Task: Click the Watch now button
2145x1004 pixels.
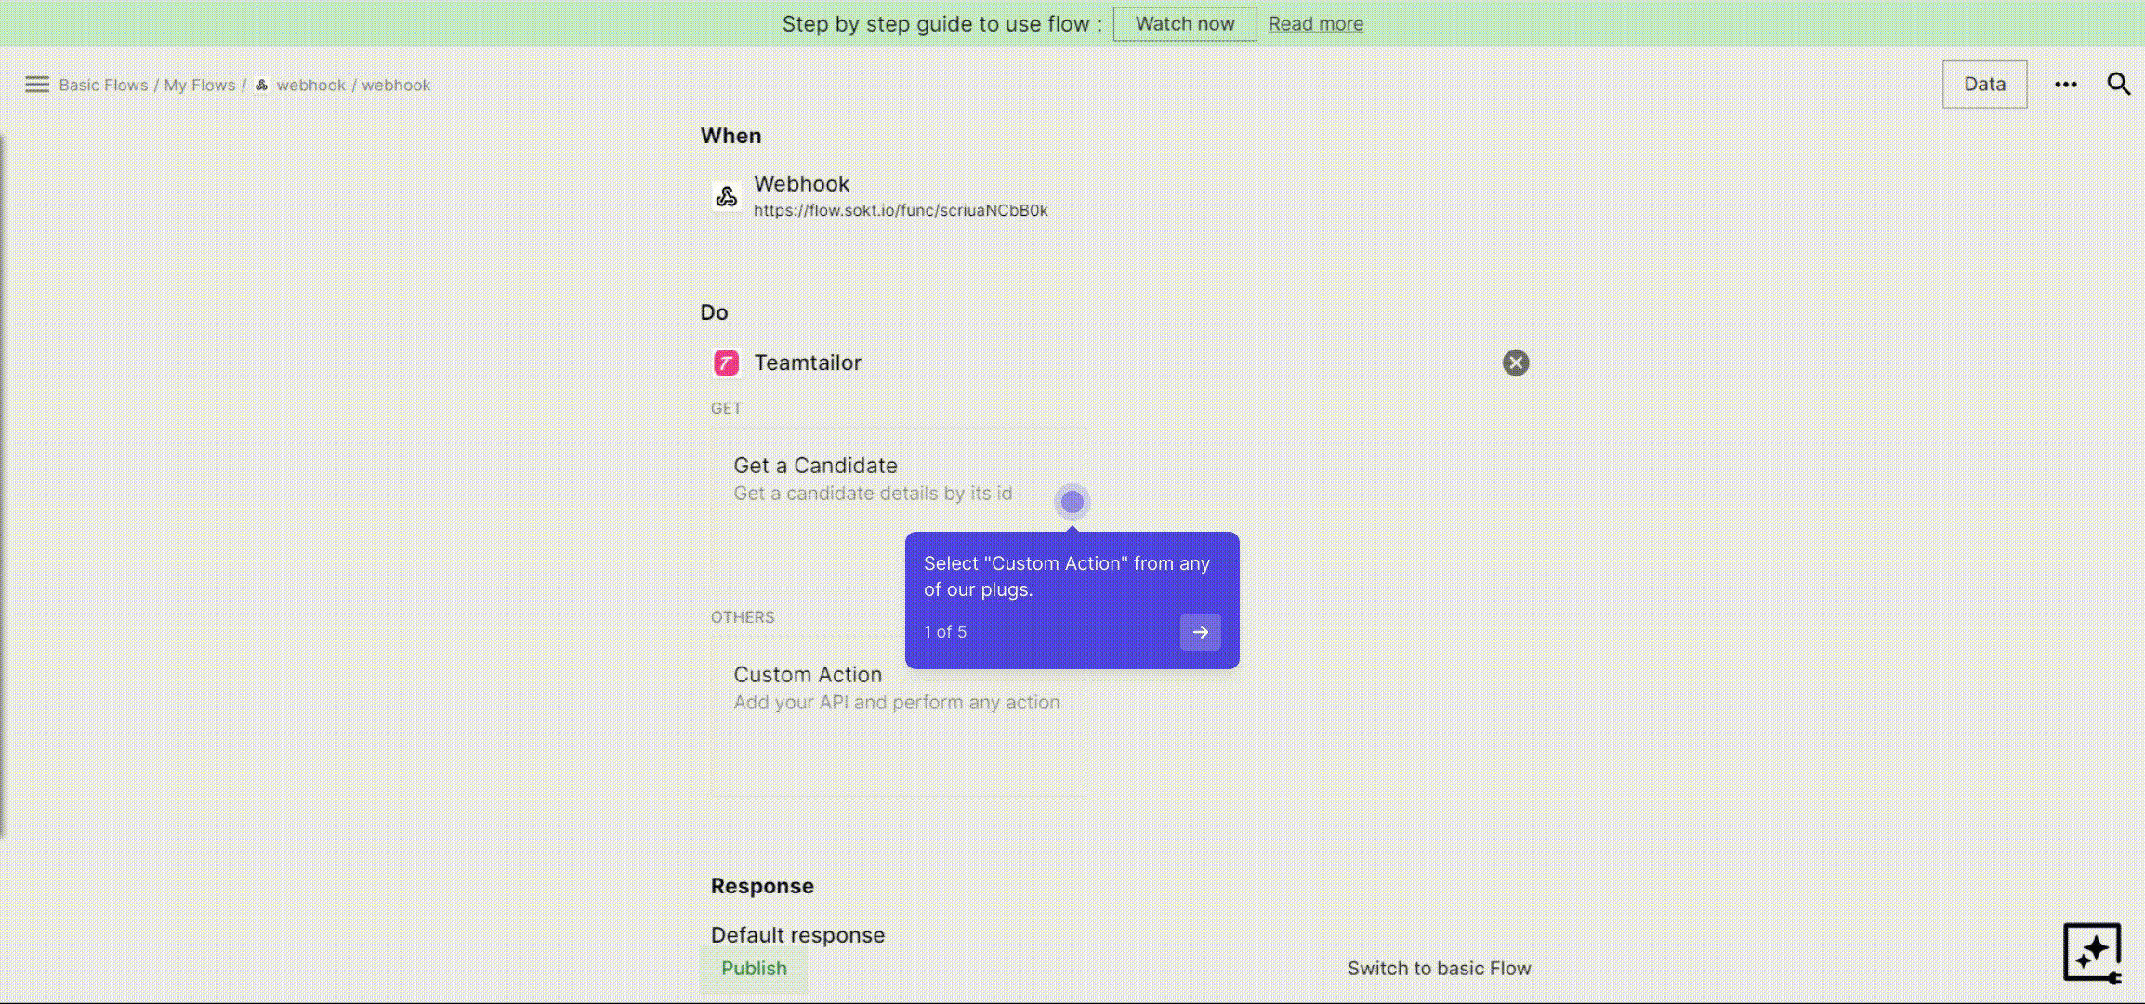Action: (1185, 24)
